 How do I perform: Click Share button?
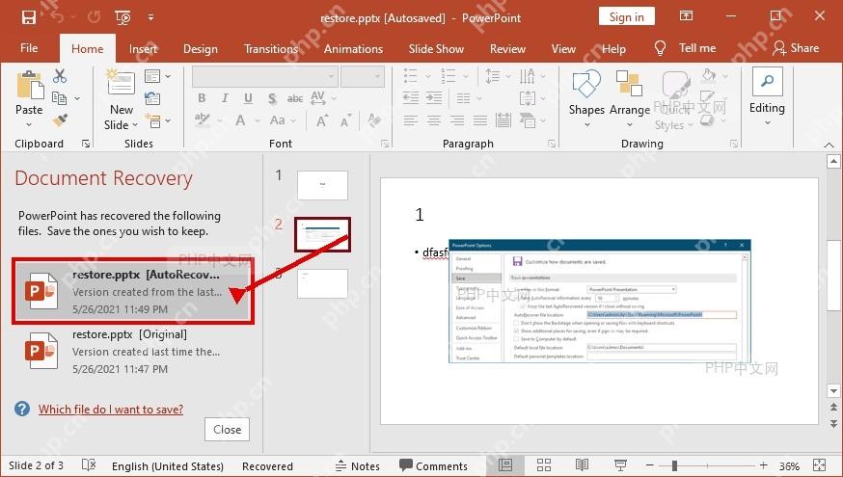click(x=796, y=48)
